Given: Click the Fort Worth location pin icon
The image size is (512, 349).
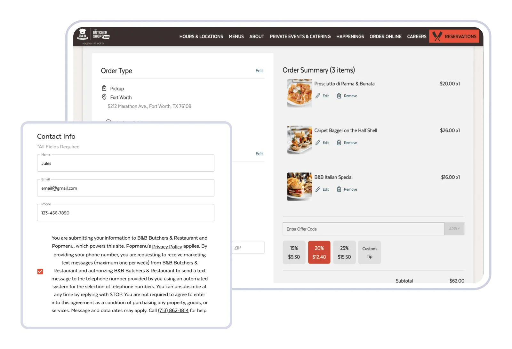Looking at the screenshot, I should pyautogui.click(x=104, y=97).
